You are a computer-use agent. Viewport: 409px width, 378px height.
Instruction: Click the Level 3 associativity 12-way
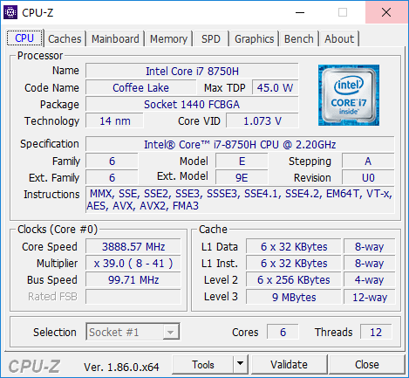[x=369, y=297]
